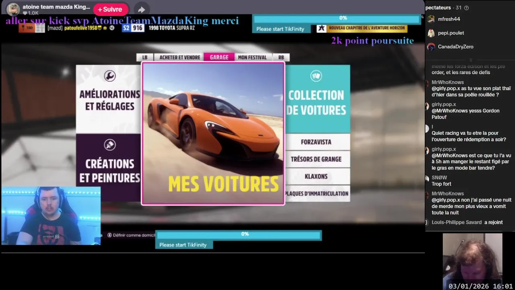Open the MES VOITURES tile
515x290 pixels.
213,134
